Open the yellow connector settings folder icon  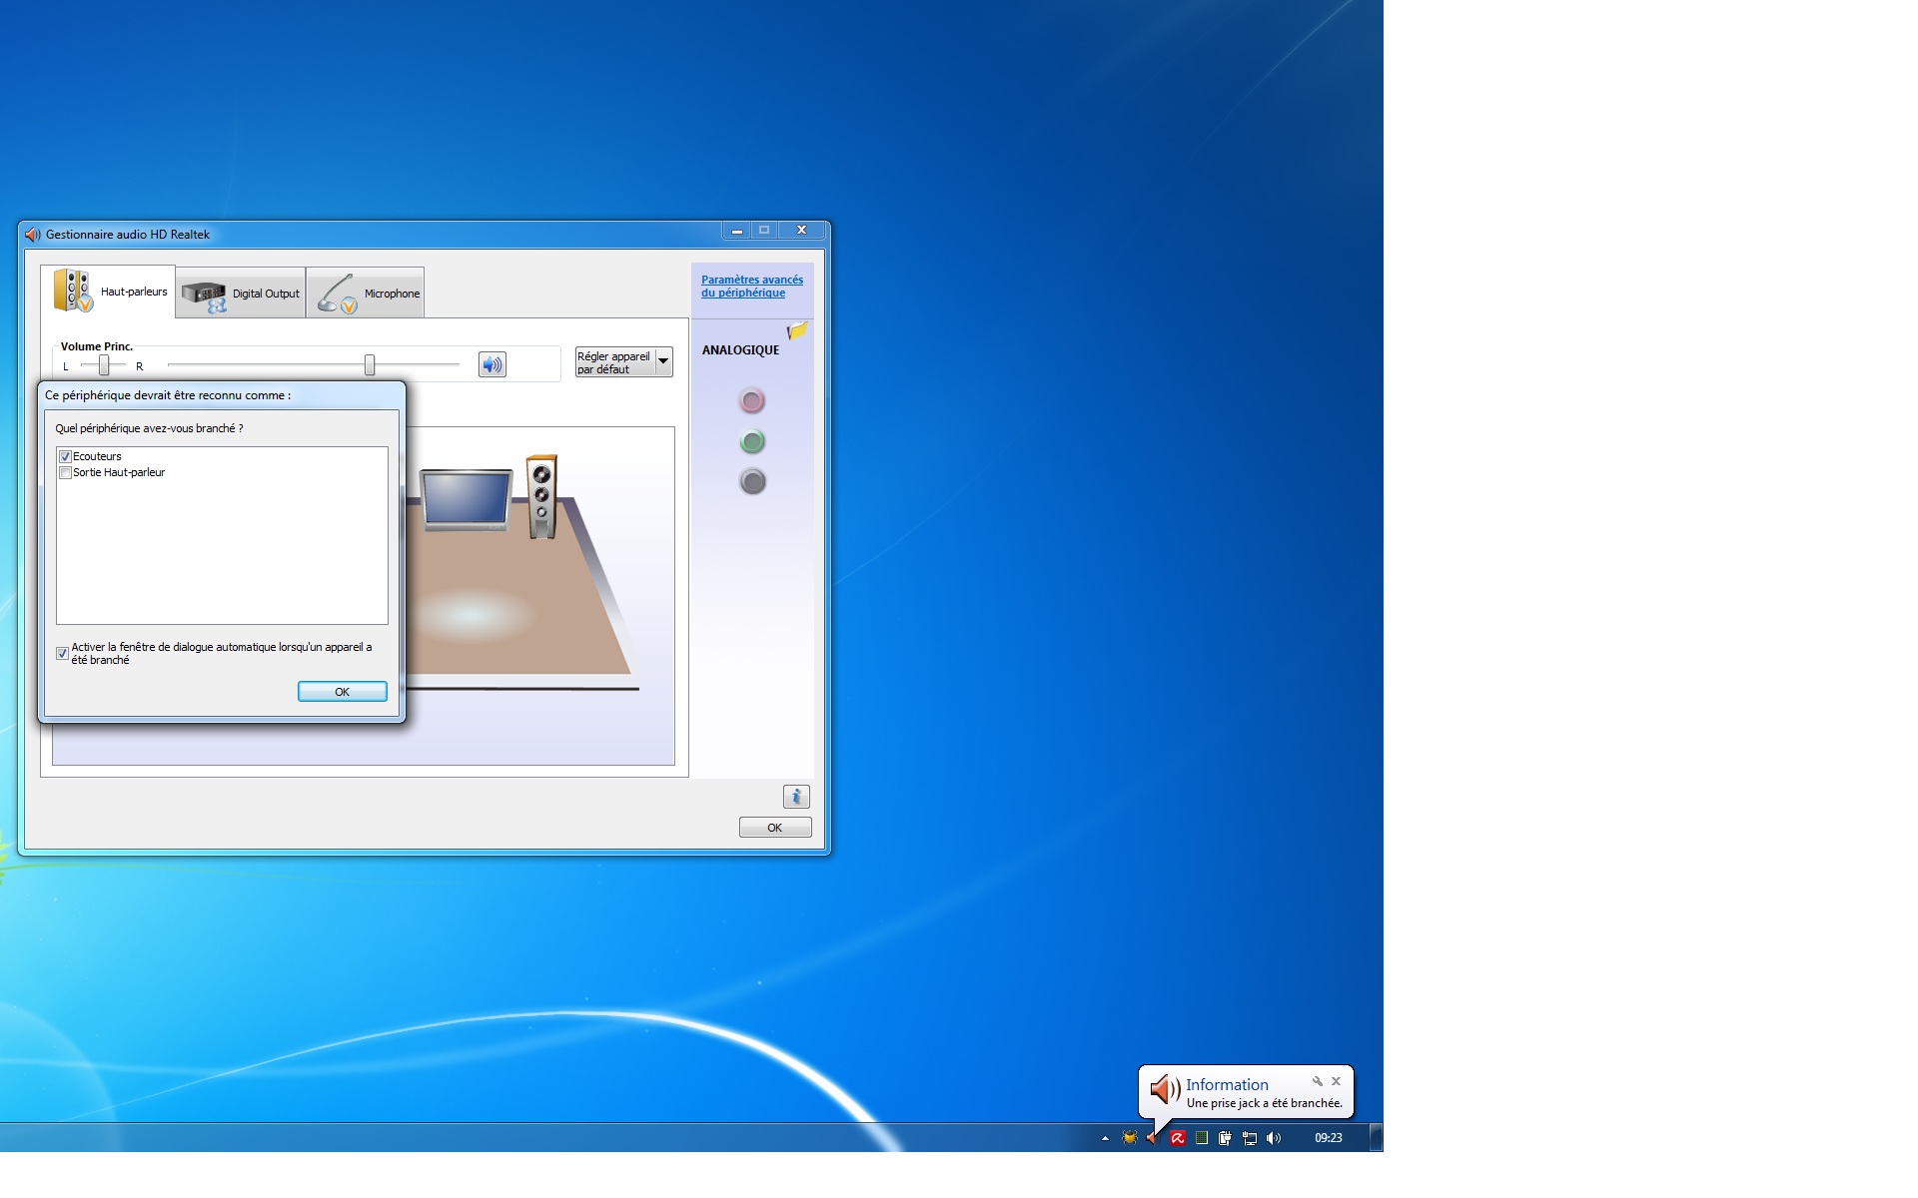(x=797, y=330)
